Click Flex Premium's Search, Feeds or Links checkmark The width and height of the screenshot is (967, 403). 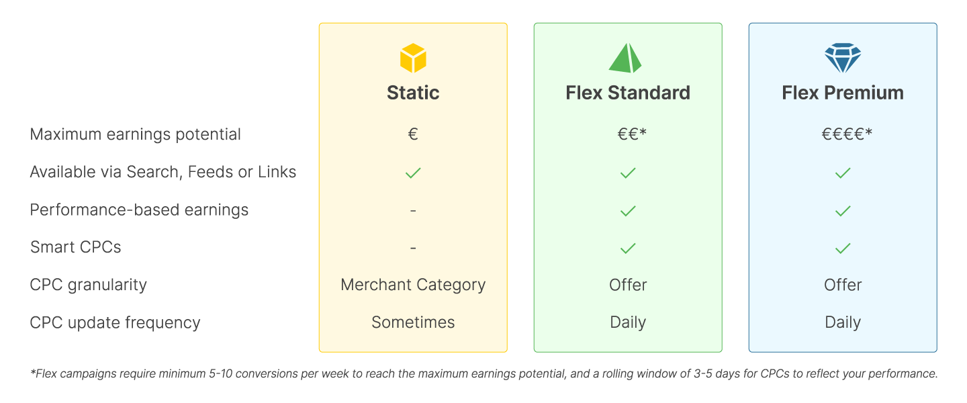(843, 173)
